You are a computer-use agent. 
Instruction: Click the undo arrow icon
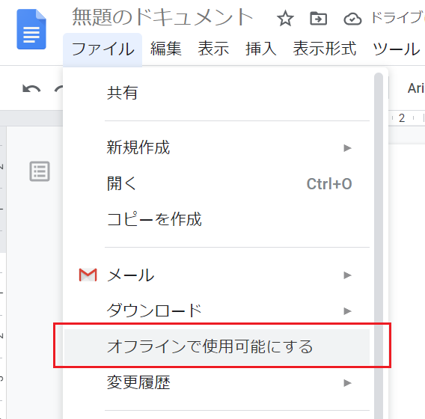click(x=31, y=88)
